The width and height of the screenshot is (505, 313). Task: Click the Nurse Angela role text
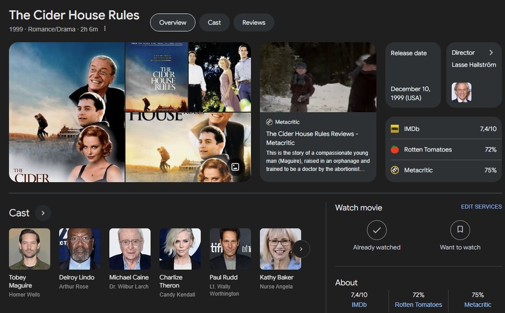coord(276,286)
